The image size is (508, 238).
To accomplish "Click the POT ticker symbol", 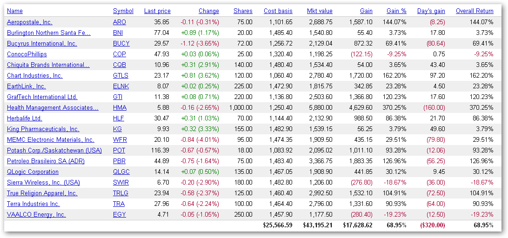I will pos(119,150).
